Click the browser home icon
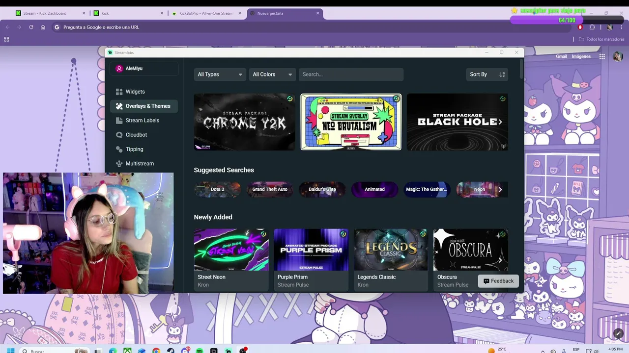The width and height of the screenshot is (629, 353). (43, 27)
